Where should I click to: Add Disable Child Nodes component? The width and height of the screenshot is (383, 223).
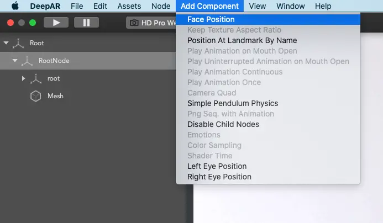coord(268,124)
